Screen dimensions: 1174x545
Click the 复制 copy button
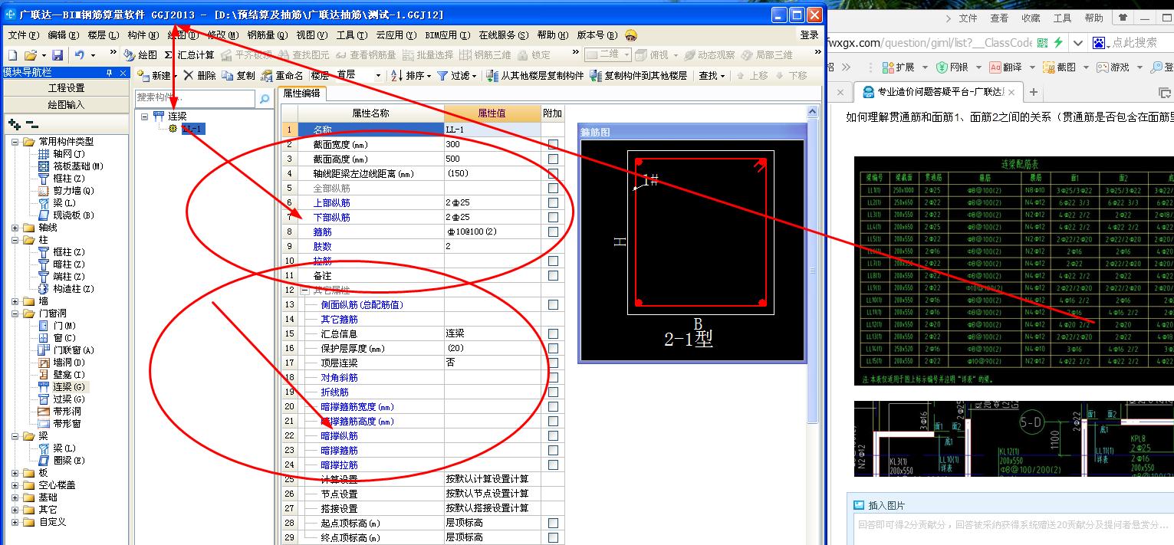[238, 76]
